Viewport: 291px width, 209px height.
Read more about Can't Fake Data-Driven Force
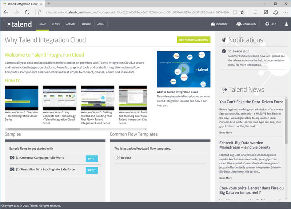(226, 133)
